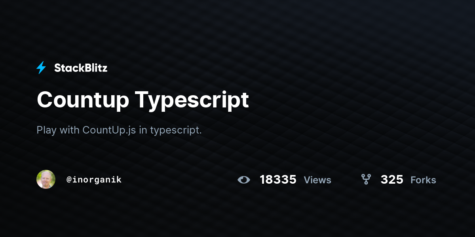The image size is (475, 237).
Task: Click lowercase typescript in the description
Action: click(x=176, y=130)
